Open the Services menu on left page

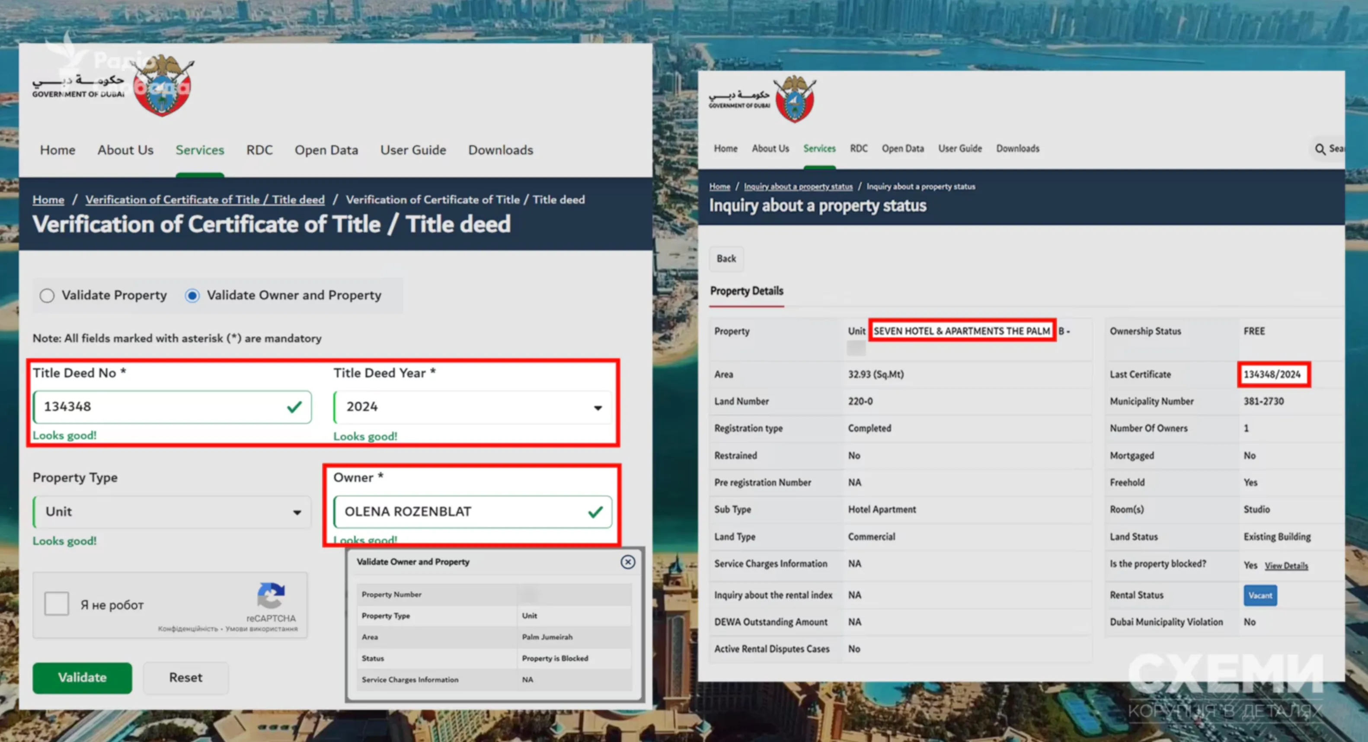click(200, 150)
